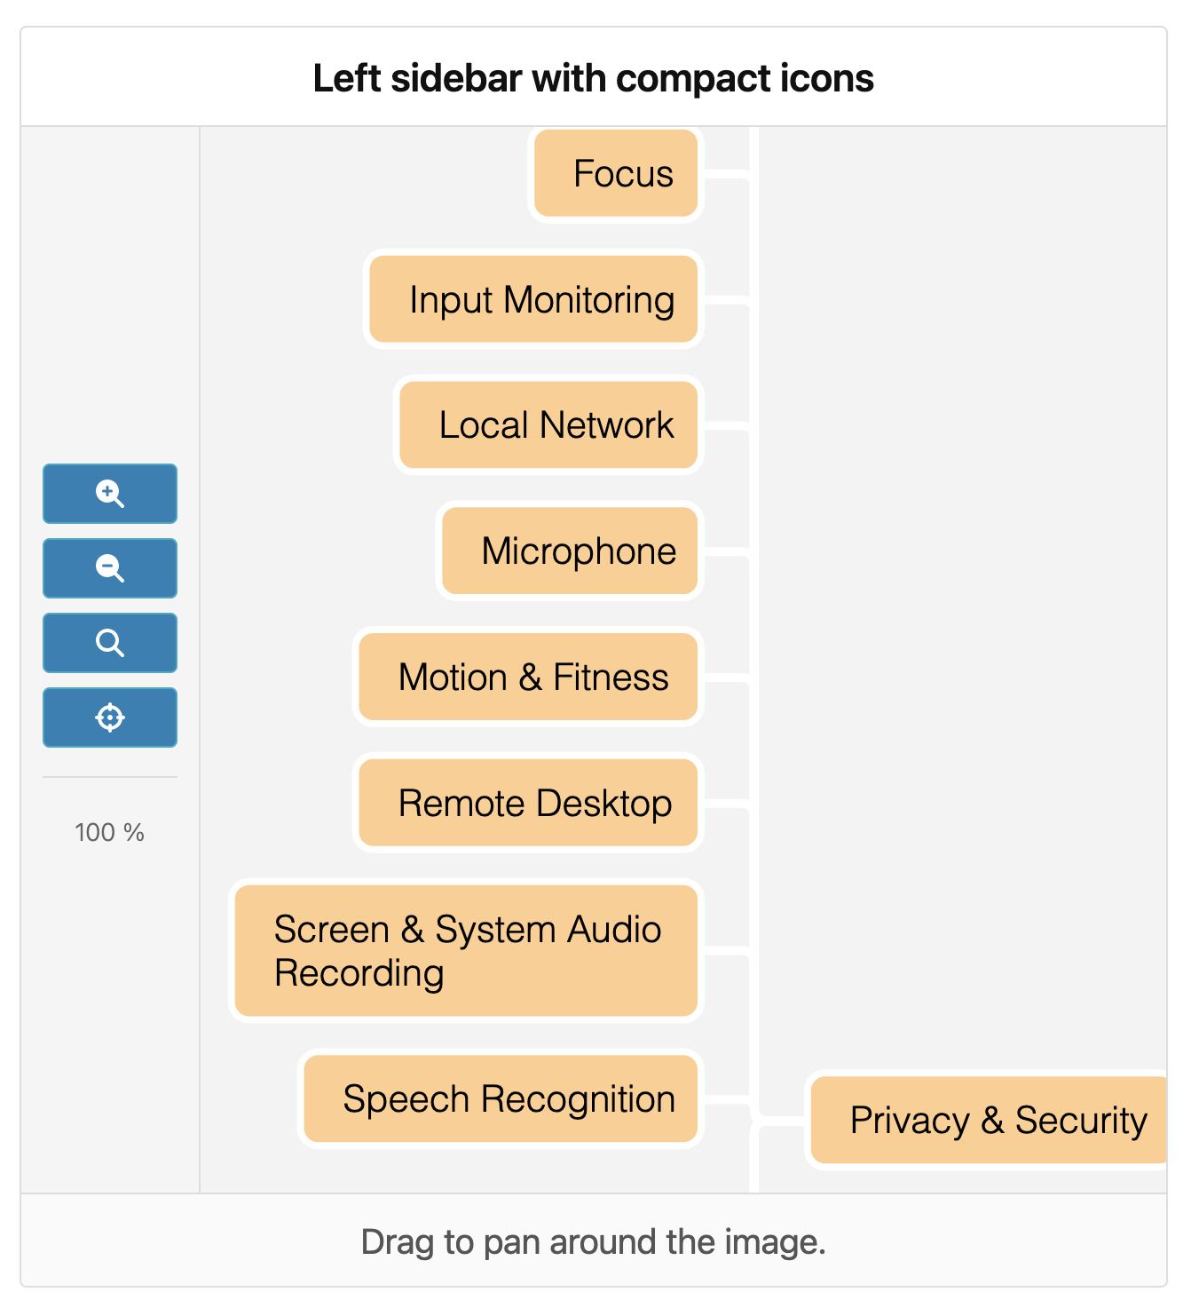Choose the Microphone node
This screenshot has height=1316, width=1191.
pyautogui.click(x=570, y=551)
